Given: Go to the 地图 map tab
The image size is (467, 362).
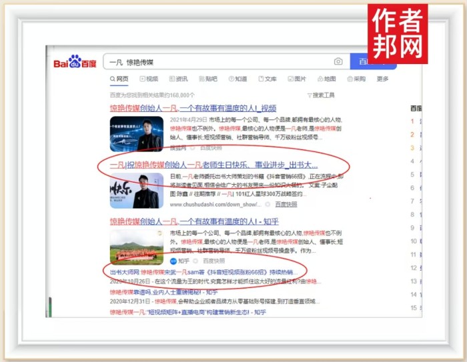Looking at the screenshot, I should pyautogui.click(x=326, y=79).
